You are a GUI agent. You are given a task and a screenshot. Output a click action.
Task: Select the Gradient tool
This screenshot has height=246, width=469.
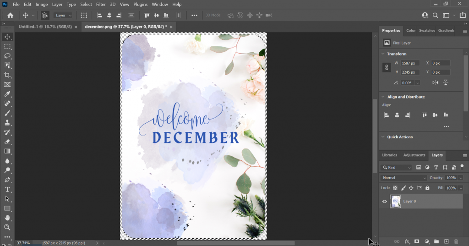coord(7,152)
